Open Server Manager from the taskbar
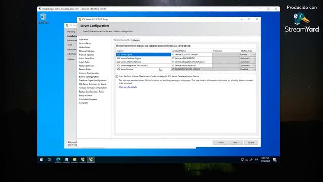This screenshot has width=323, height=182. pos(66,160)
